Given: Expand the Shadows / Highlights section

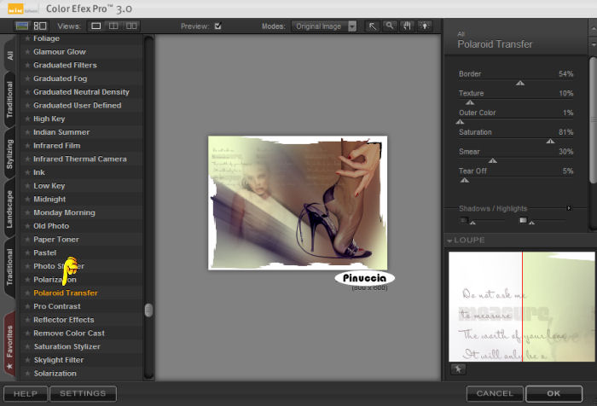Looking at the screenshot, I should [569, 208].
